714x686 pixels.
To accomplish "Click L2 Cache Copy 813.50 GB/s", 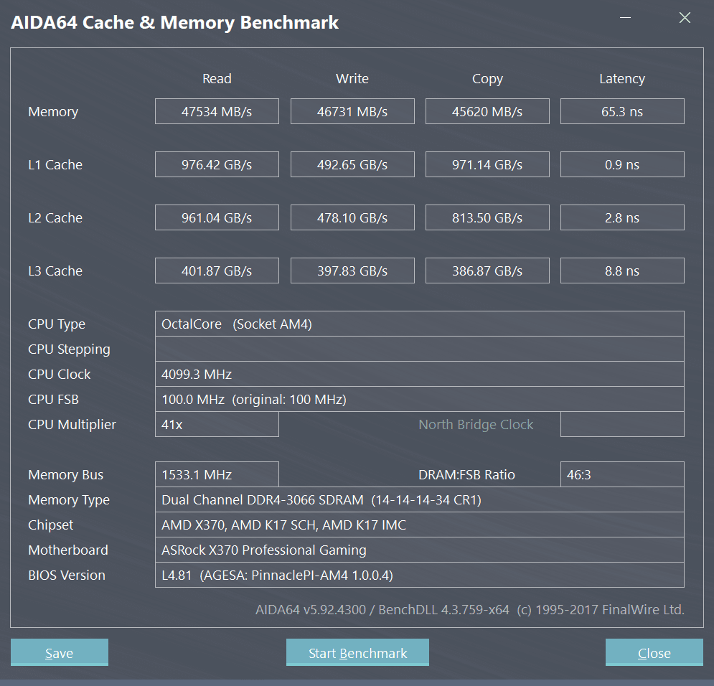I will [x=487, y=217].
